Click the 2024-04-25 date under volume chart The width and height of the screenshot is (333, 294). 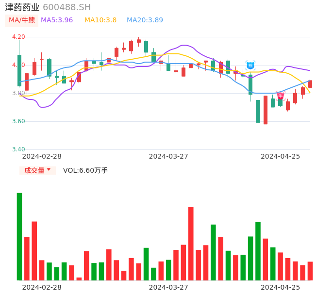(280, 287)
